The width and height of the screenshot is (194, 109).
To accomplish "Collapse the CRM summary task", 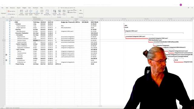I will [15, 22].
